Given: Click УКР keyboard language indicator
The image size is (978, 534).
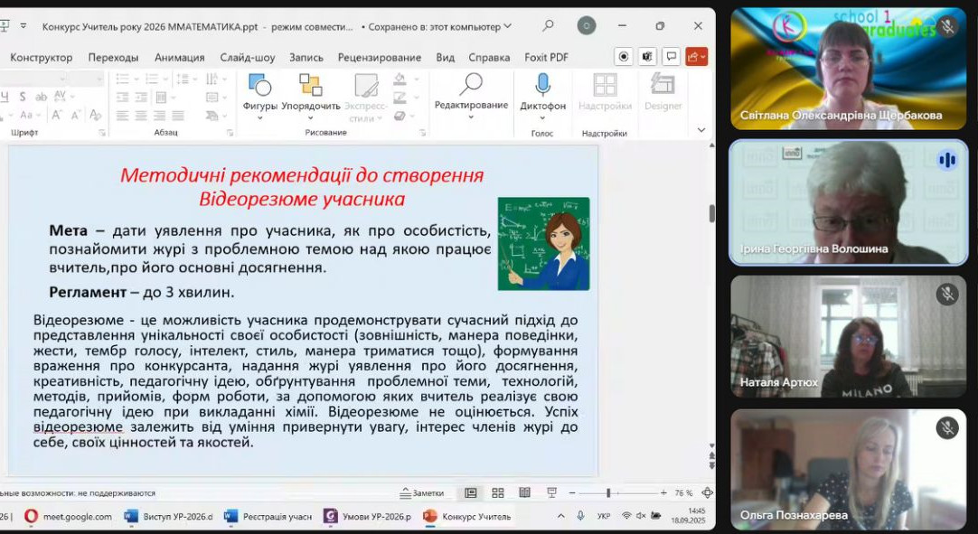Looking at the screenshot, I should point(603,517).
